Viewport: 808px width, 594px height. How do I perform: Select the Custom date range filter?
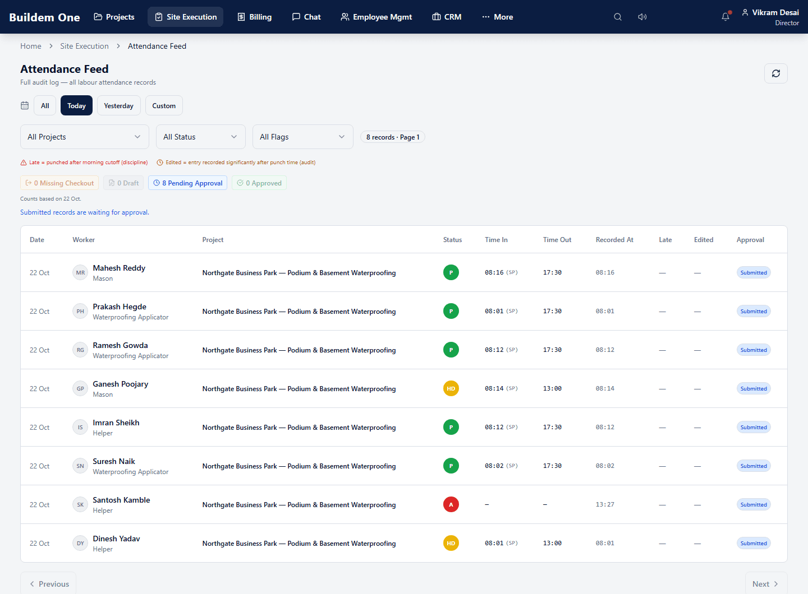[x=164, y=105]
